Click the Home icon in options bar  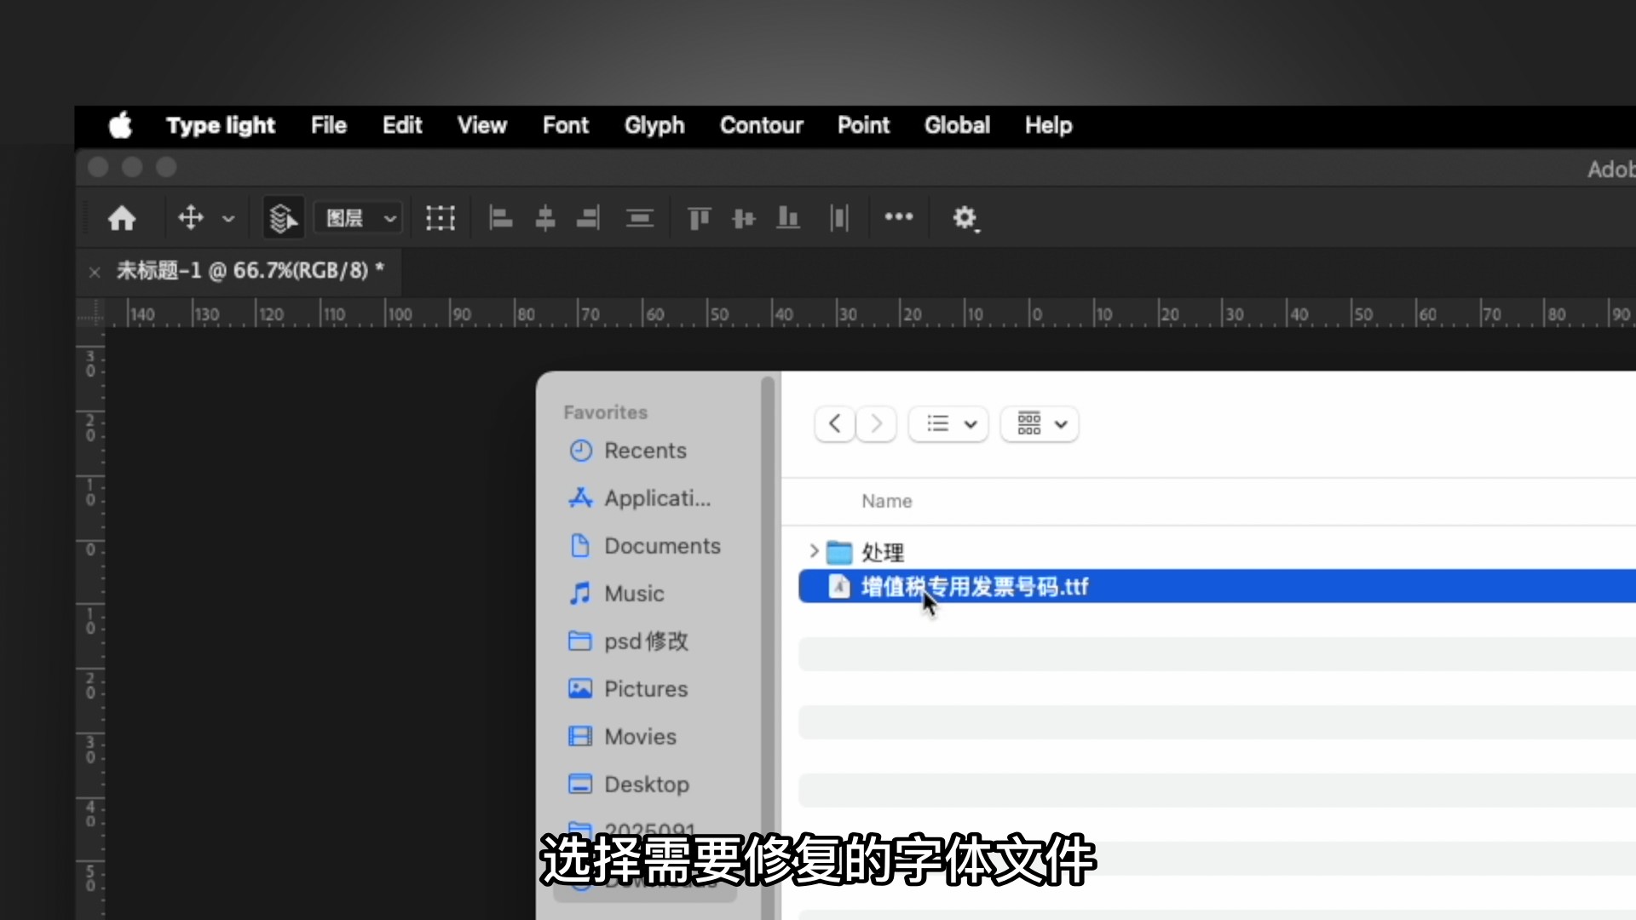122,219
